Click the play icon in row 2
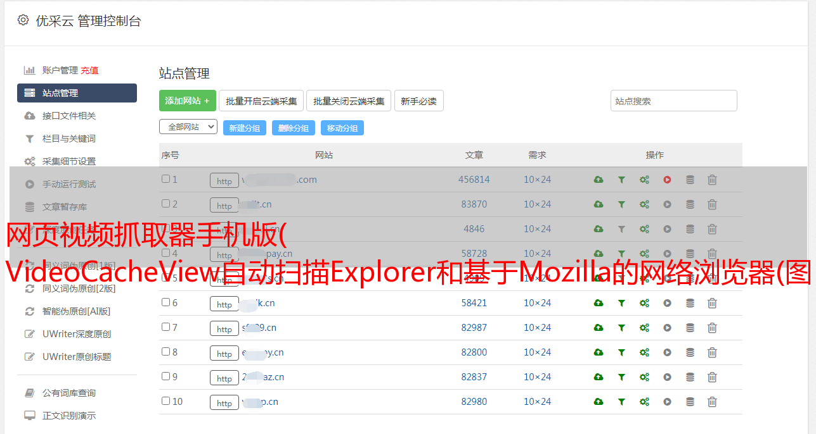Screen dimensions: 816x434 [x=667, y=204]
